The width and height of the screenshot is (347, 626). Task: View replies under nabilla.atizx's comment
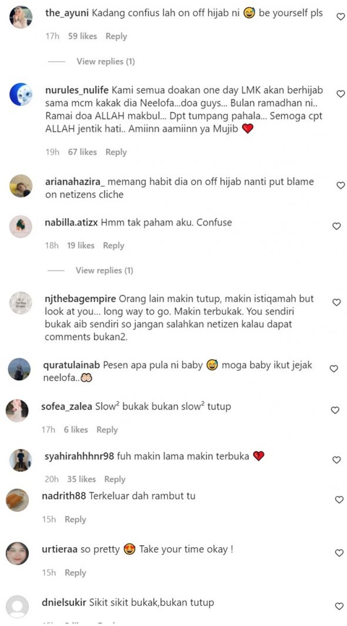(105, 270)
